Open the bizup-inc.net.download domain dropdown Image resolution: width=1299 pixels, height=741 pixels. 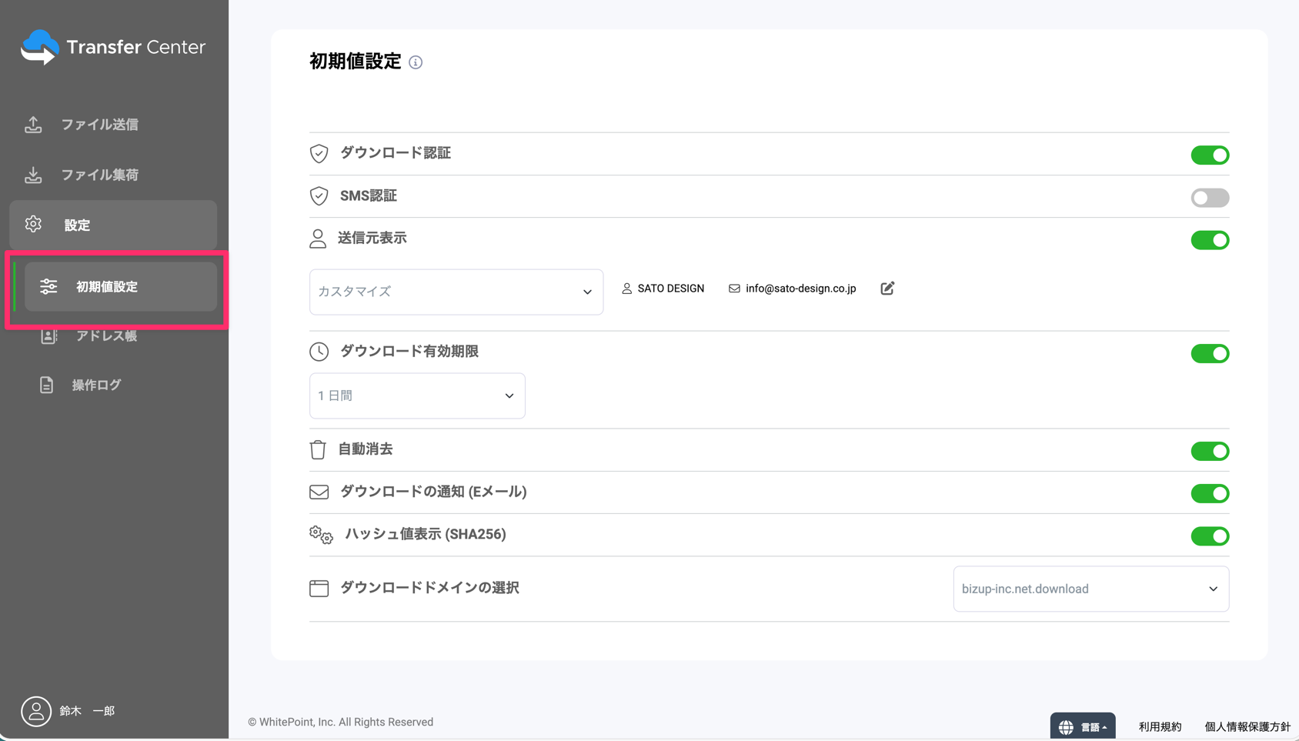coord(1090,589)
